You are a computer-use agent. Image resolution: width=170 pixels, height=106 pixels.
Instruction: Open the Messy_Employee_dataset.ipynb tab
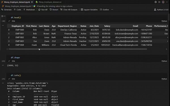coord(17,2)
